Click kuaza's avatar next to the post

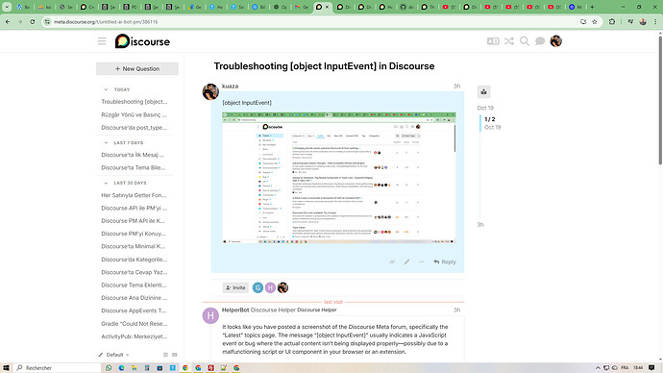coord(210,91)
